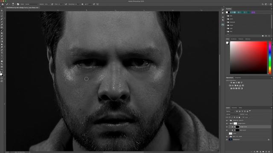Go to Photoshop Home screen icon

(x=3, y=4)
